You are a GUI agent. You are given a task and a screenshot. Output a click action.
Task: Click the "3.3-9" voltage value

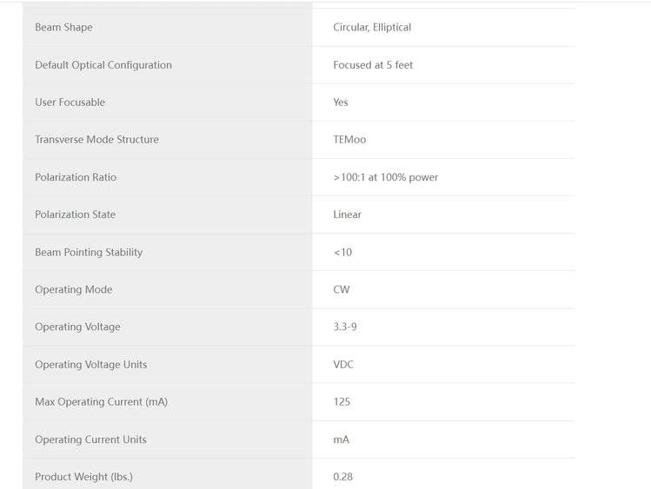pos(345,327)
